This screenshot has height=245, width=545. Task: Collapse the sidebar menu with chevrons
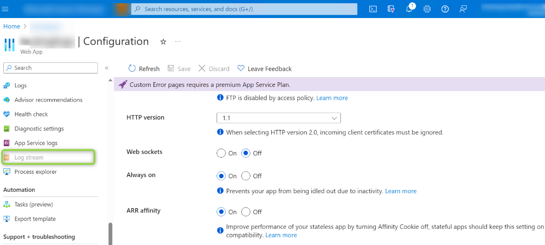point(107,68)
